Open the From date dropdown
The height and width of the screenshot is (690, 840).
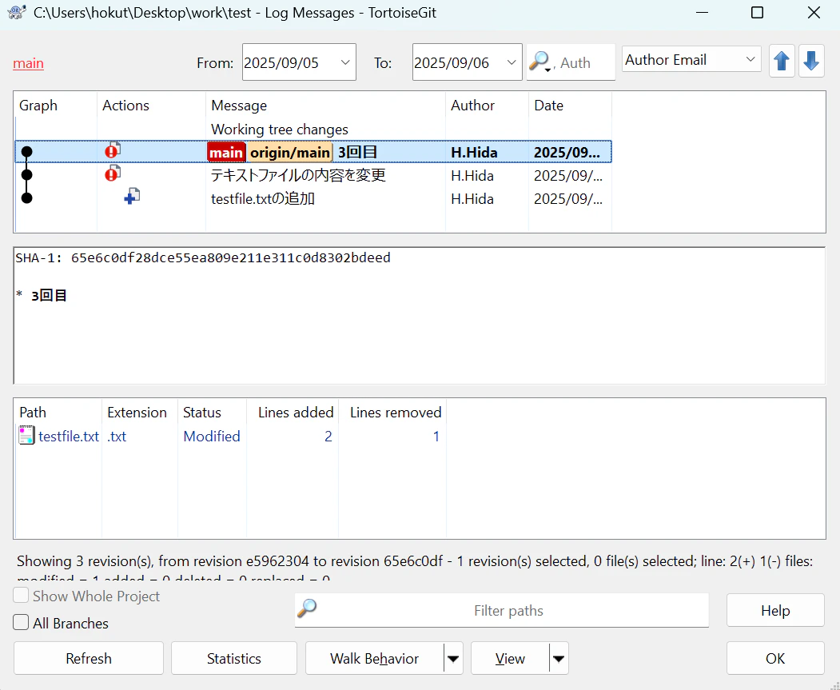345,62
